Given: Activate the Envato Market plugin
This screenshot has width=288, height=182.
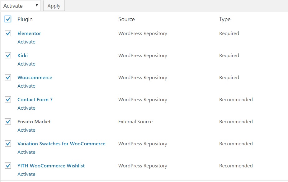Looking at the screenshot, I should [x=26, y=130].
